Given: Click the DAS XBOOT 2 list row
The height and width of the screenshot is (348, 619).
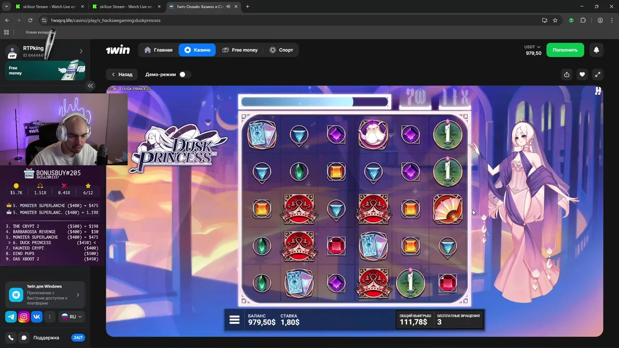Looking at the screenshot, I should (52, 259).
